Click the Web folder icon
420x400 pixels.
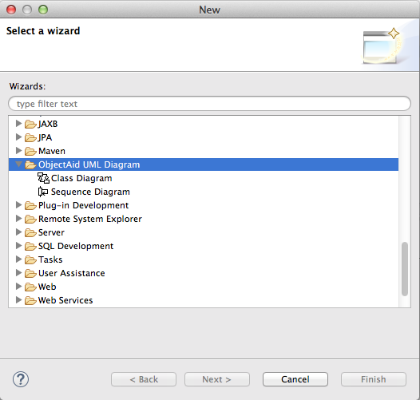(x=30, y=287)
